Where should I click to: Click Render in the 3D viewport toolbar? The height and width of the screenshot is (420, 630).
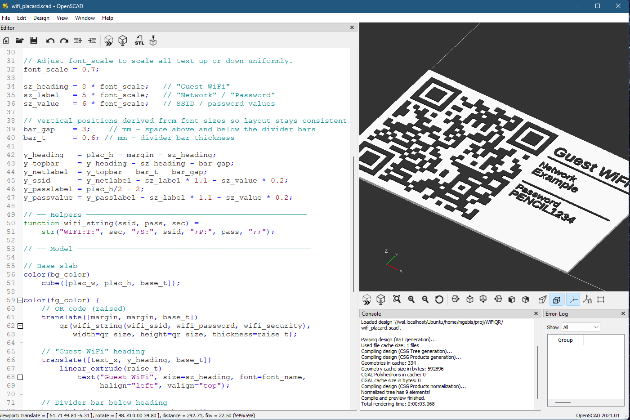pos(381,299)
